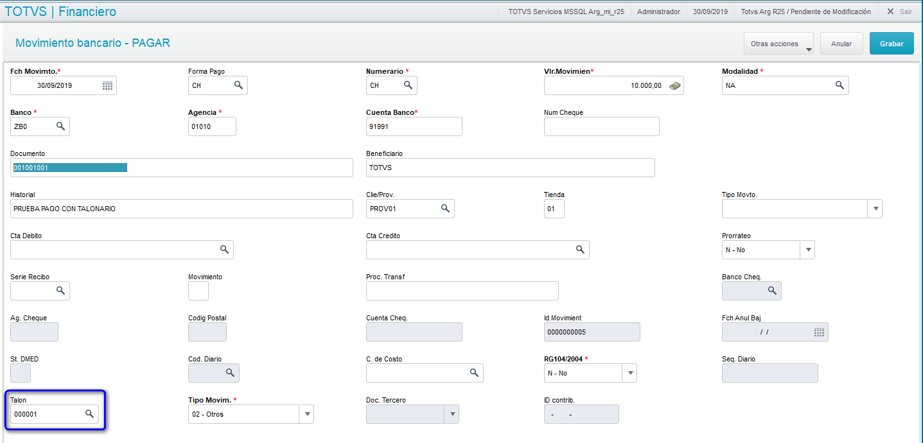The image size is (923, 443).
Task: Open Cta Credito search magnifier
Action: pos(580,249)
